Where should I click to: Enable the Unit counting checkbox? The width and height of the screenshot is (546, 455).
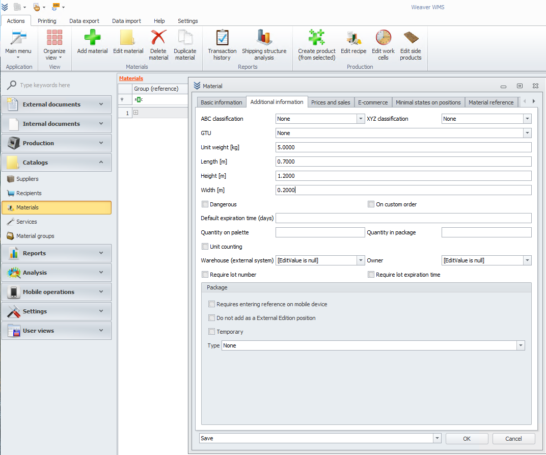tap(205, 246)
